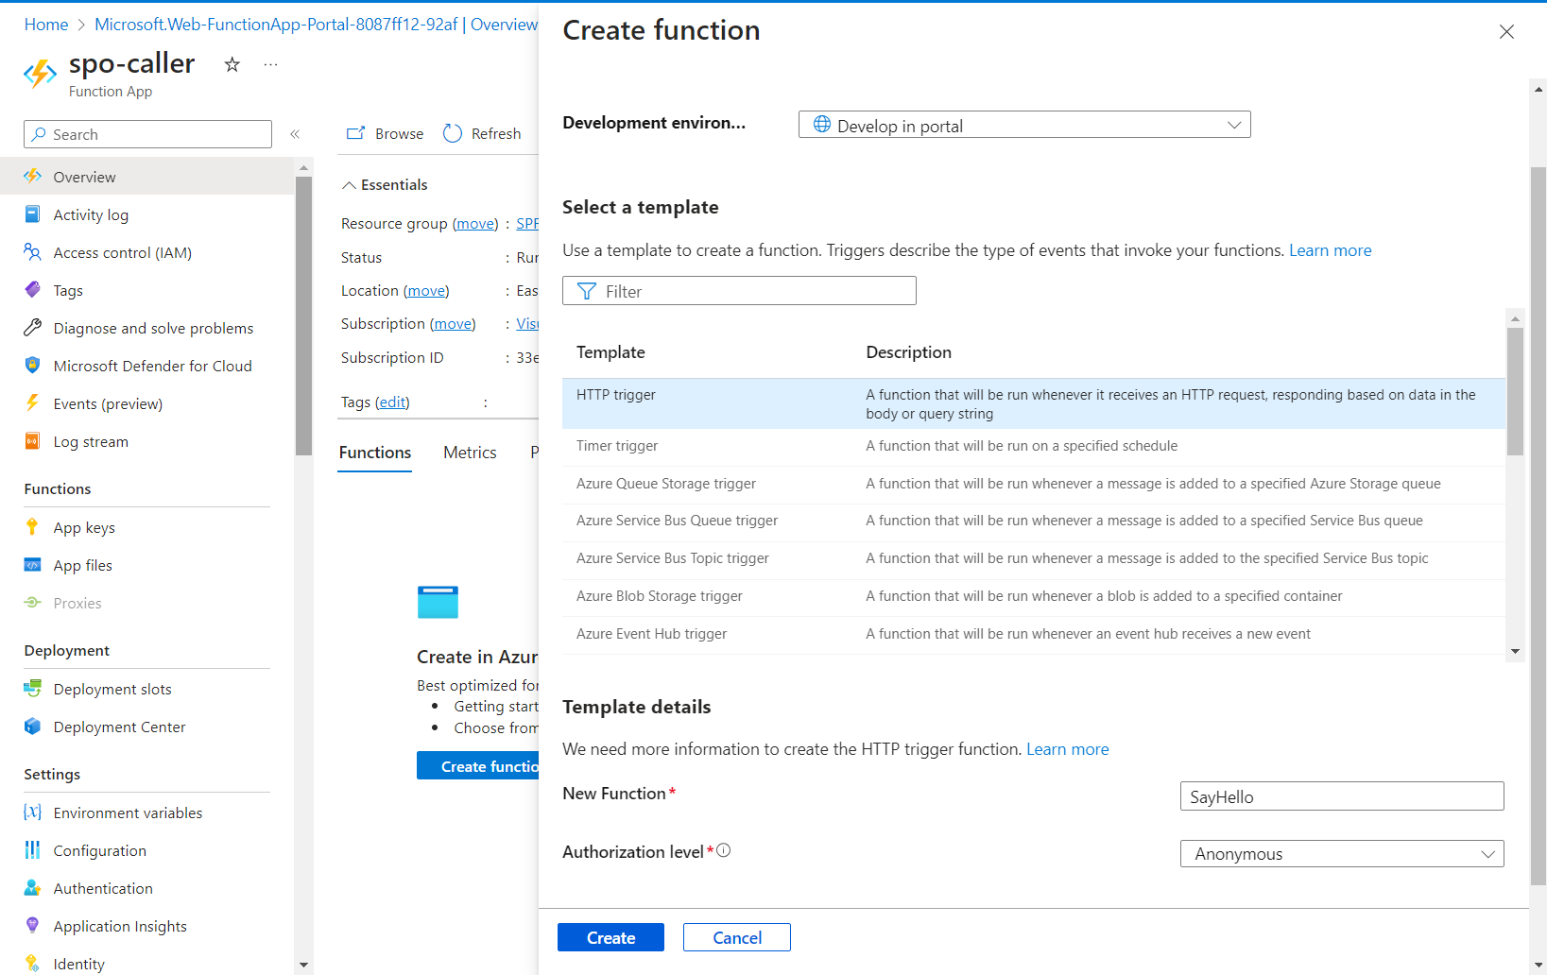Click the Create button

610,937
